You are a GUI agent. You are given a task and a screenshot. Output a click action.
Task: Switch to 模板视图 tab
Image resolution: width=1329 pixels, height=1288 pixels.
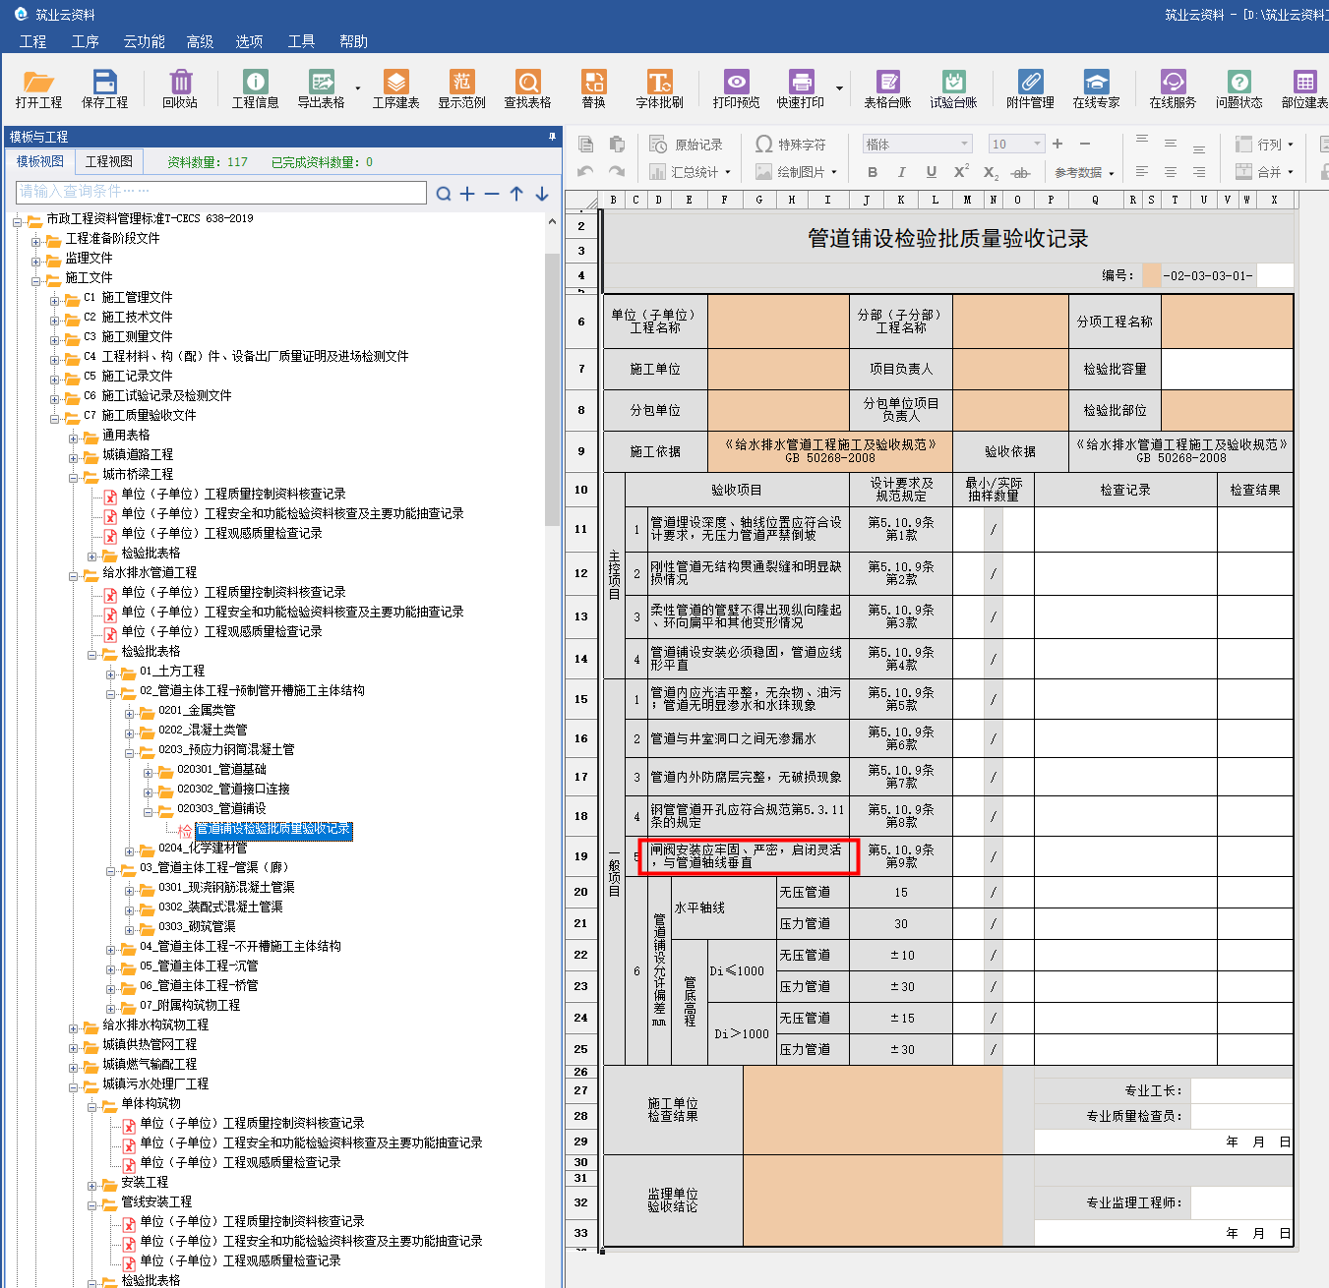(x=40, y=161)
